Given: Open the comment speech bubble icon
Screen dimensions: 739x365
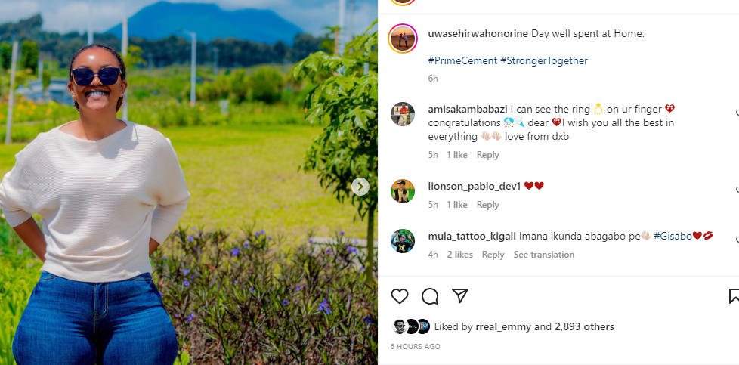Looking at the screenshot, I should click(x=430, y=296).
